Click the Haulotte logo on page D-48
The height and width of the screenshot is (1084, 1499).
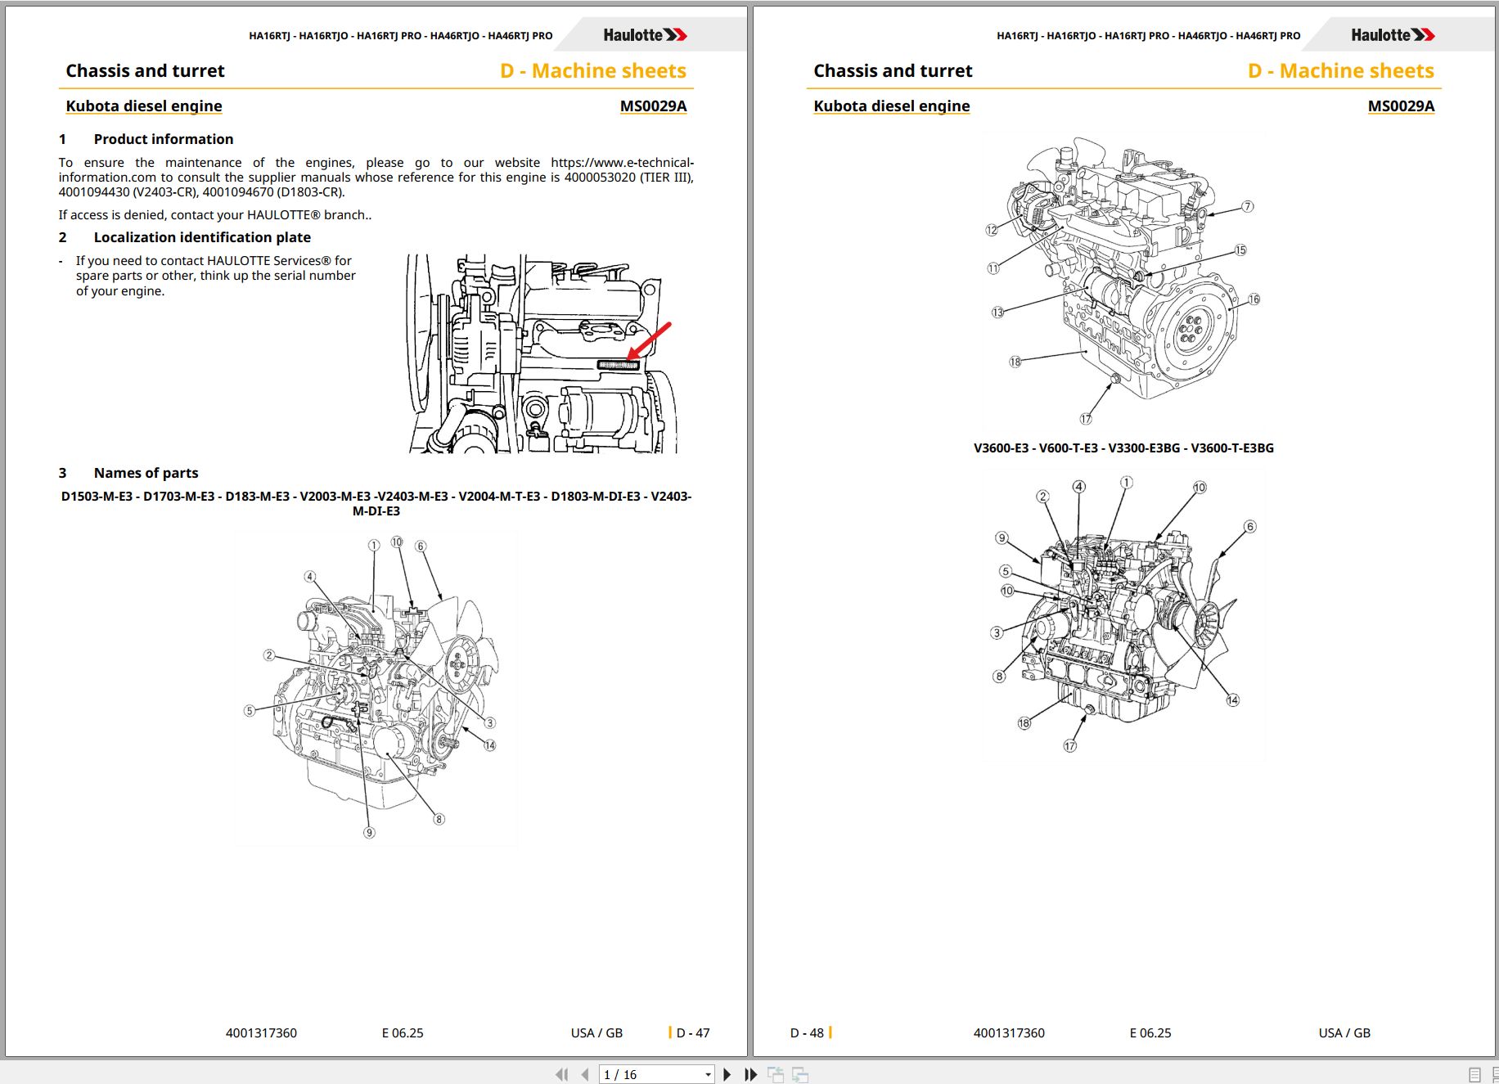pos(1393,34)
